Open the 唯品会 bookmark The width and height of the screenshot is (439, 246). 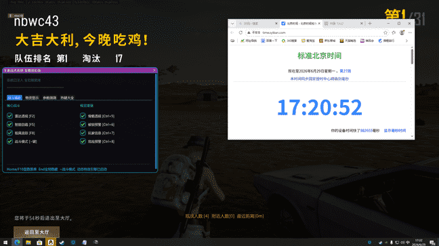coord(367,41)
